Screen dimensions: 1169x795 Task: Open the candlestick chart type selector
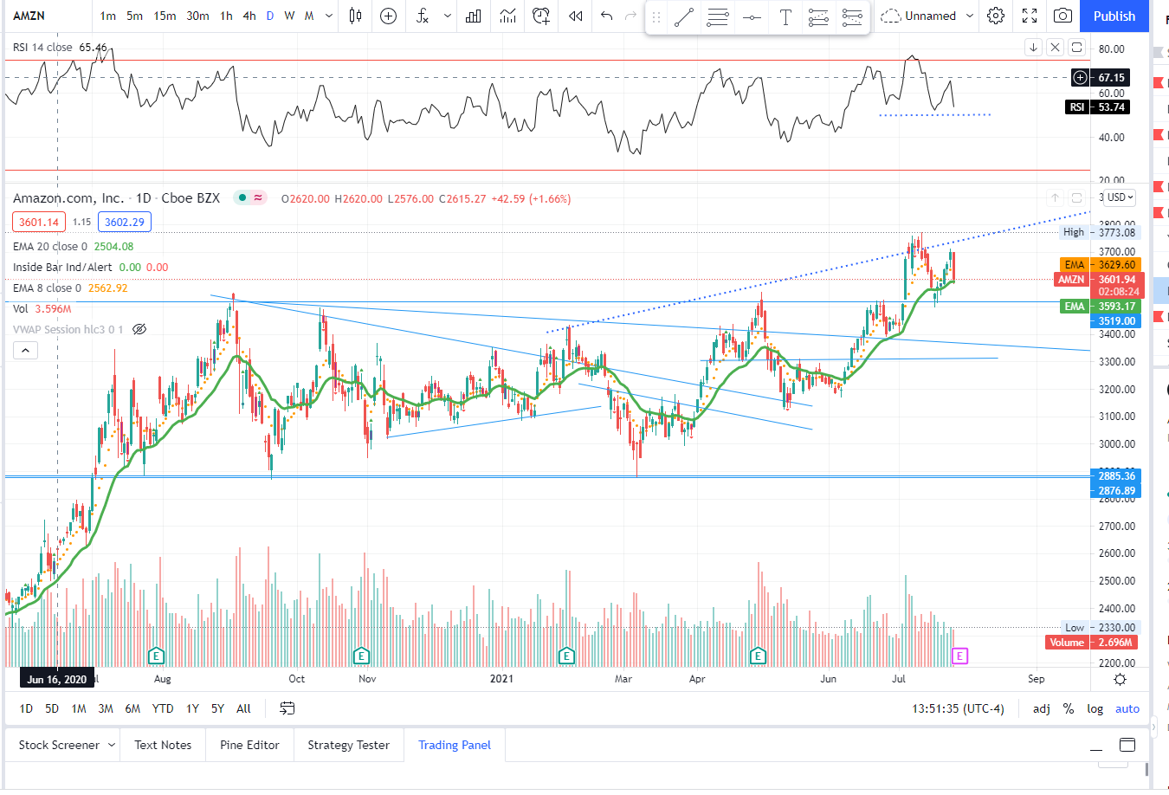pos(355,16)
